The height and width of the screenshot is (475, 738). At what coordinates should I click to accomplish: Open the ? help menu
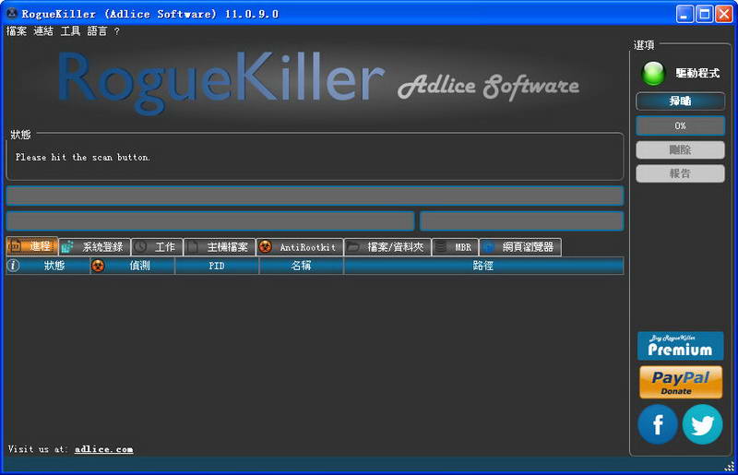click(x=117, y=31)
